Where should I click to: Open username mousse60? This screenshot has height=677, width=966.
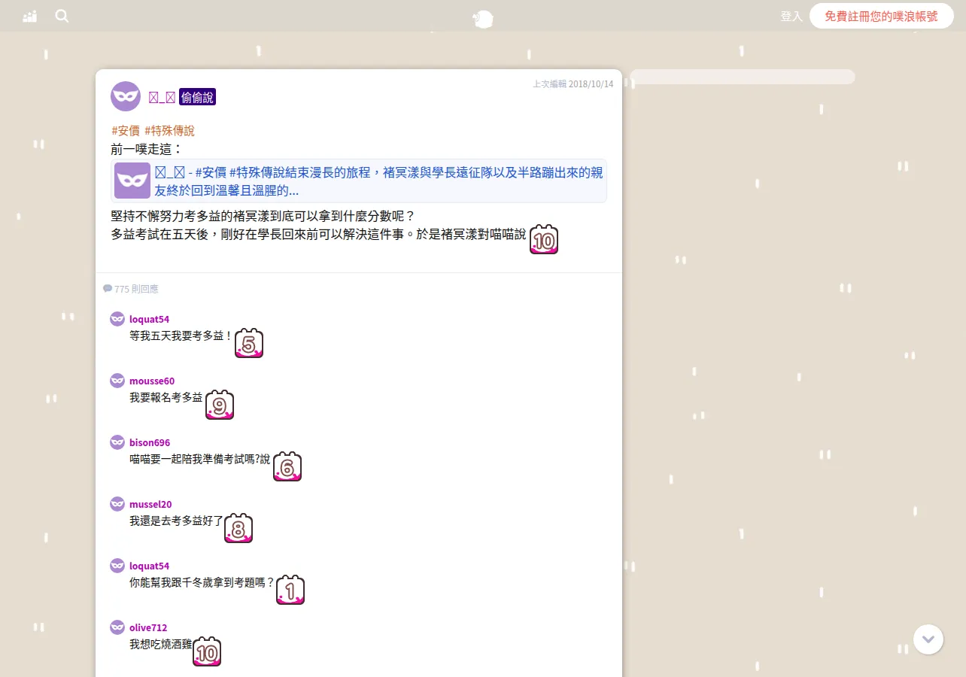pos(152,381)
